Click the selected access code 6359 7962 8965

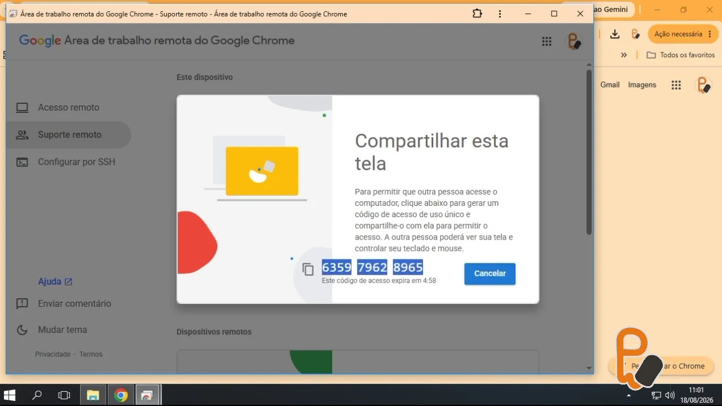click(372, 267)
